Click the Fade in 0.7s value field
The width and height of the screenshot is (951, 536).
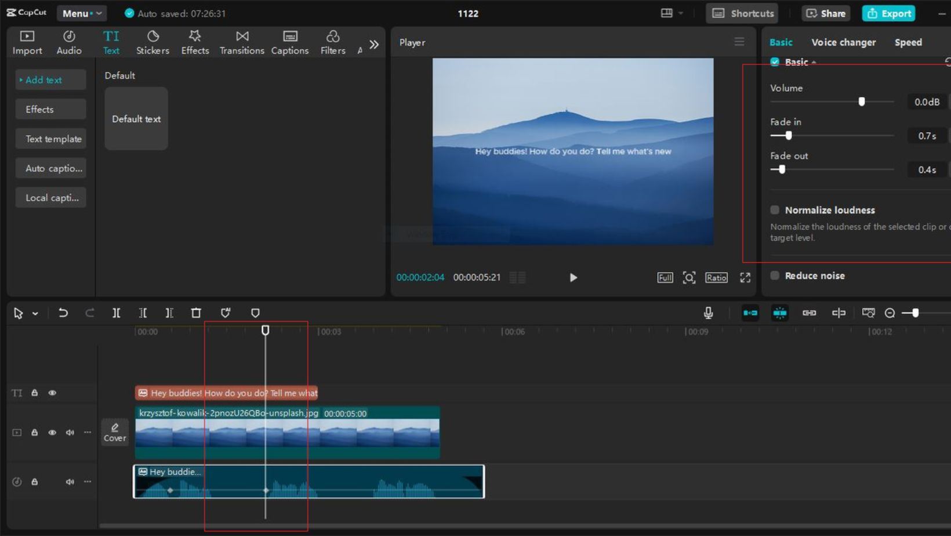(927, 136)
